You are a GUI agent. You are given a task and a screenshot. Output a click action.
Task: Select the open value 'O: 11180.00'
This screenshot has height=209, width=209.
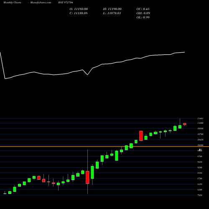click(79, 9)
